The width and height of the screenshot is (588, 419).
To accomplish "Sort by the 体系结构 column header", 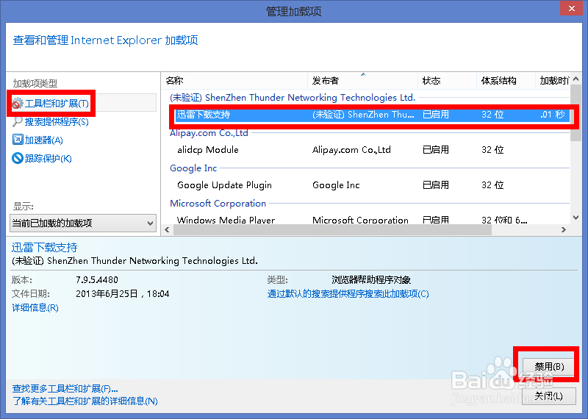I will click(x=506, y=81).
